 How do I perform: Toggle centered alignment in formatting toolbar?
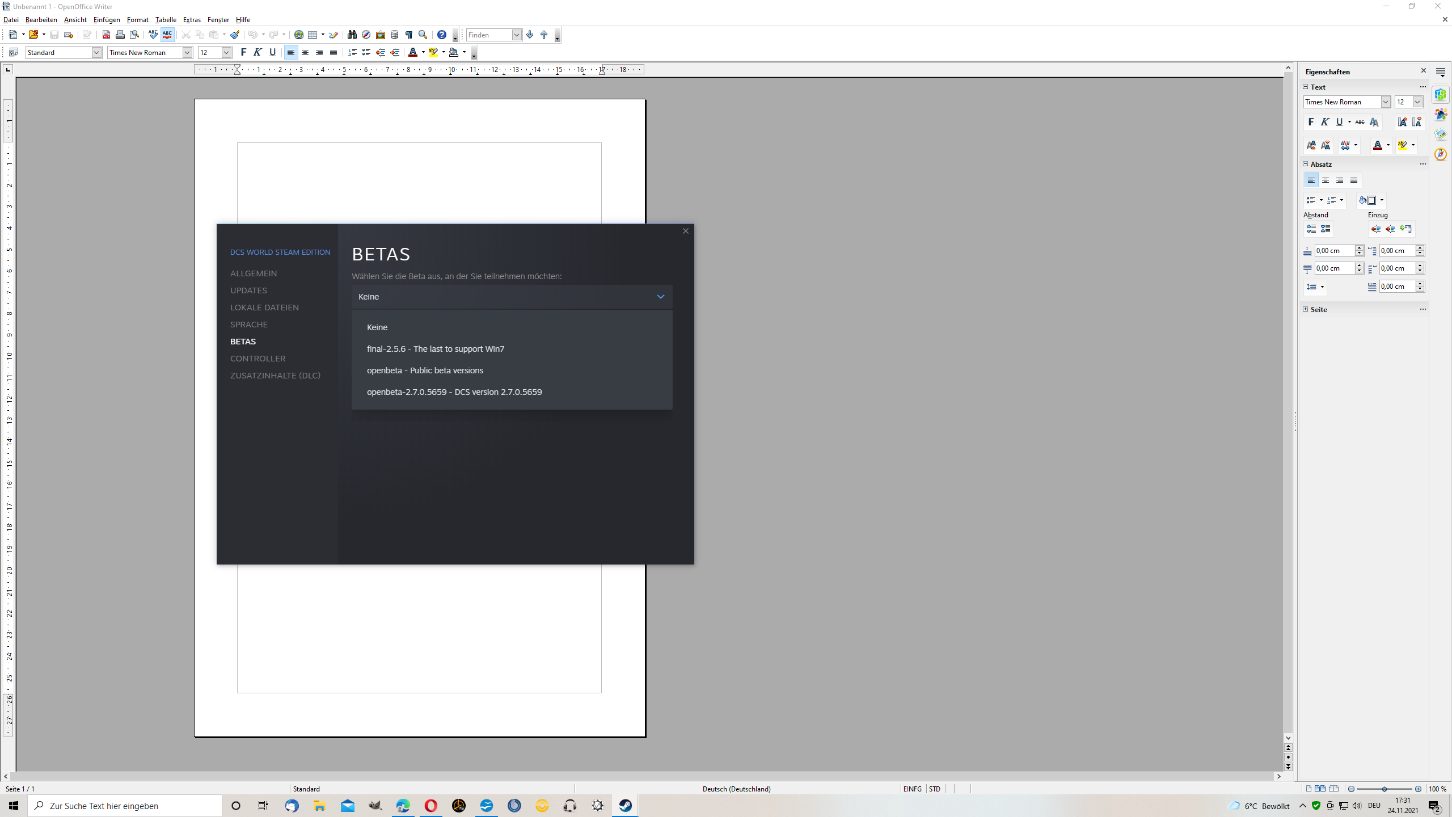(305, 52)
